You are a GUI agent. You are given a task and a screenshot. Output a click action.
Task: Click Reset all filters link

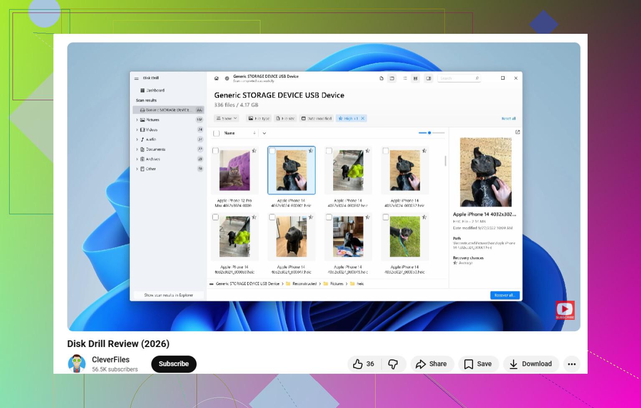coord(508,119)
